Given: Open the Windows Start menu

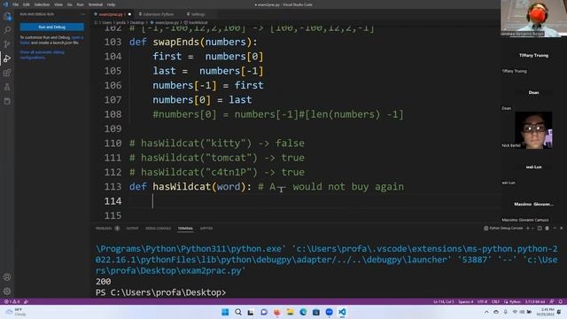Looking at the screenshot, I should point(225,312).
